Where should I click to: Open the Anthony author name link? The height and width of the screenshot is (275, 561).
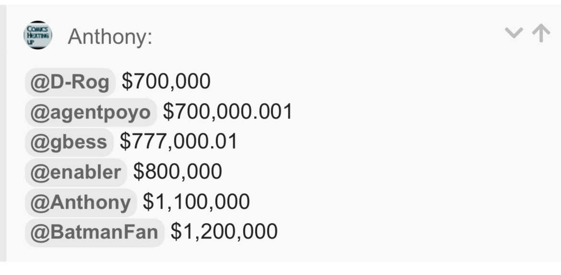pyautogui.click(x=110, y=36)
